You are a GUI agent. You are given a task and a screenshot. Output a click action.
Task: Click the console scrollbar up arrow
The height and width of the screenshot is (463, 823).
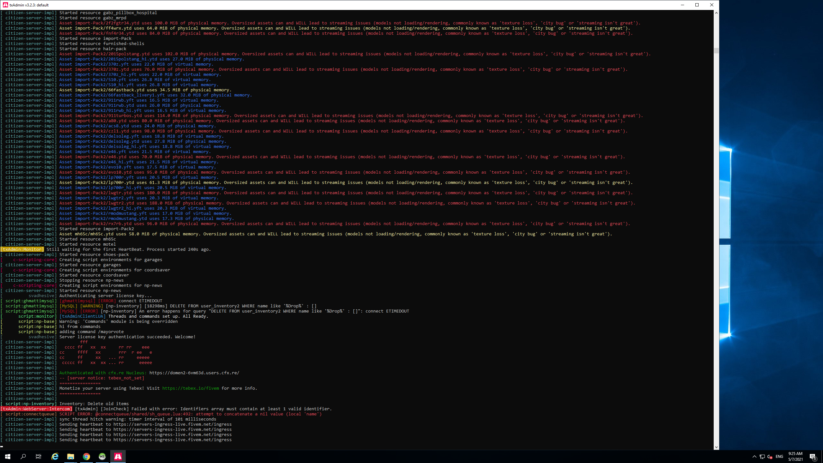[x=716, y=13]
